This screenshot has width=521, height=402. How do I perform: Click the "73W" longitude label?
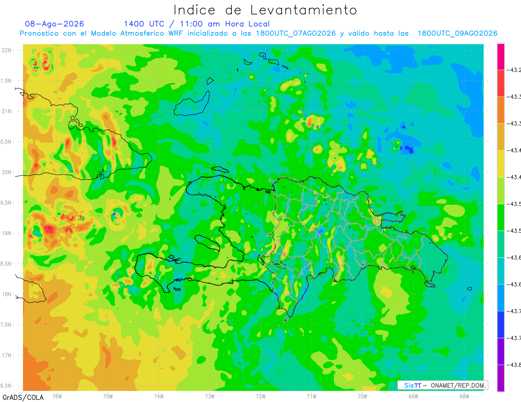210,396
